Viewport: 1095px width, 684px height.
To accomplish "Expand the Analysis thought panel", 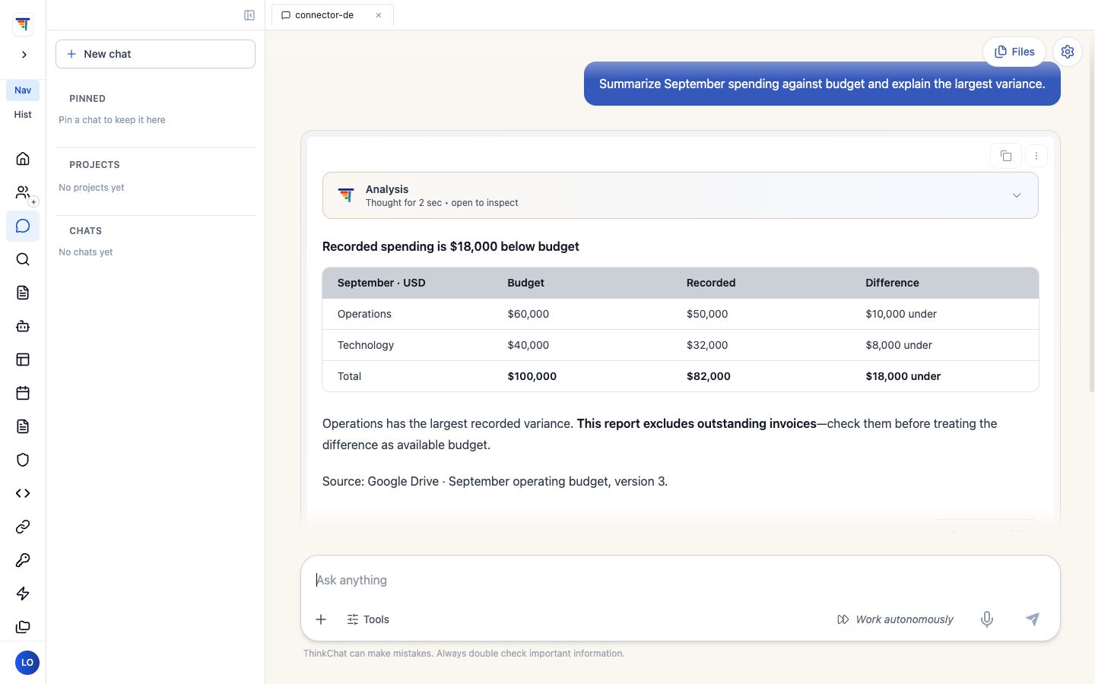I will (x=680, y=195).
